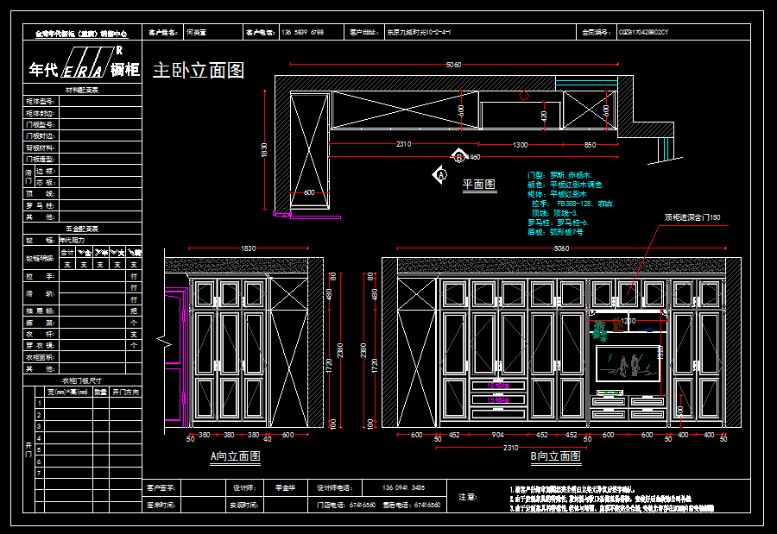Select the 主卧立面图 drawing title

pyautogui.click(x=199, y=71)
